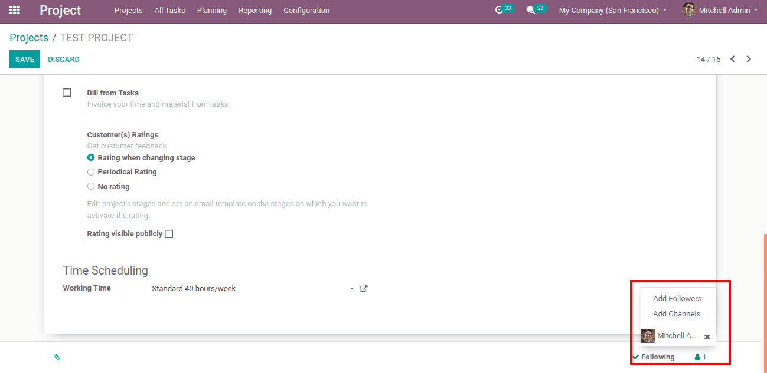Open Working Time external link icon

(x=364, y=289)
